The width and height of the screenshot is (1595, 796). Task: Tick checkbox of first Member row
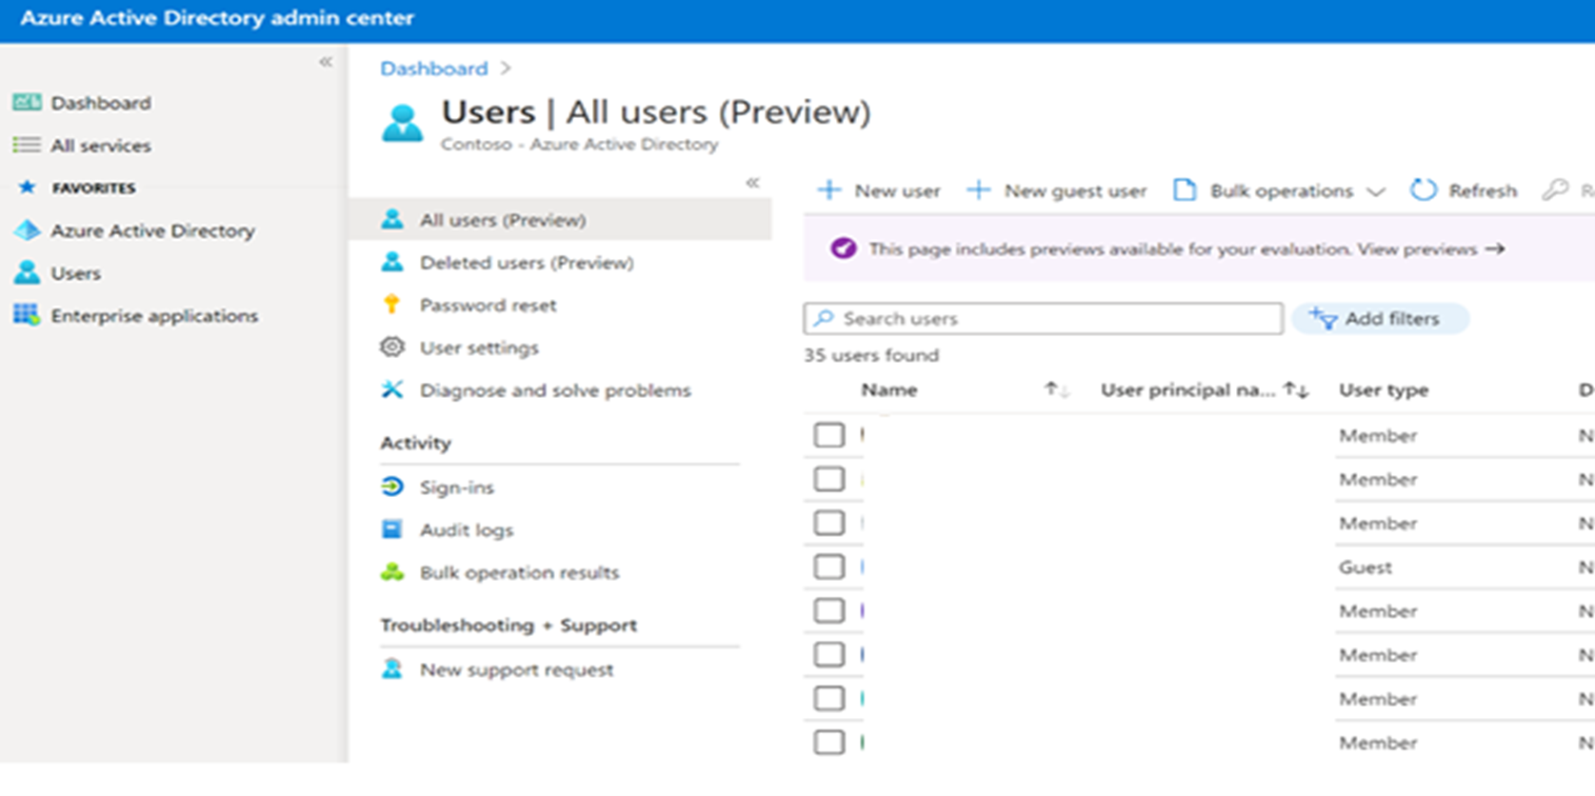828,435
